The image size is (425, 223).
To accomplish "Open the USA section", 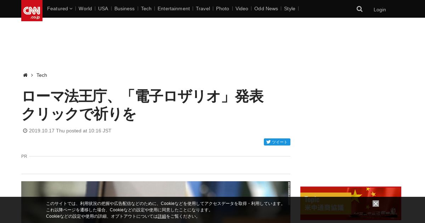I will tap(103, 8).
